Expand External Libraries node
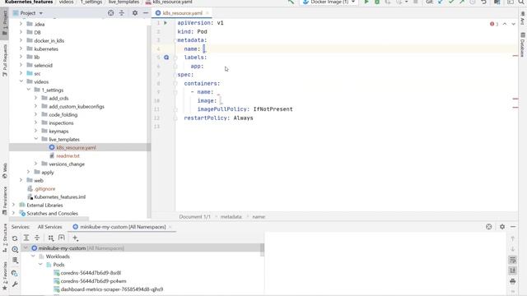Screen dimensions: 527x296 tap(14, 205)
